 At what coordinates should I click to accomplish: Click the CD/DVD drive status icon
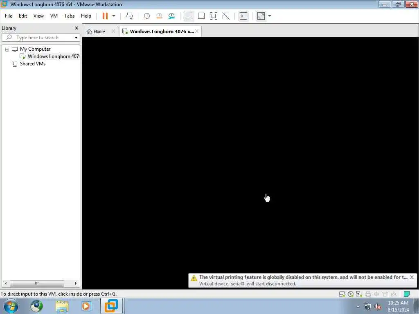point(351,294)
